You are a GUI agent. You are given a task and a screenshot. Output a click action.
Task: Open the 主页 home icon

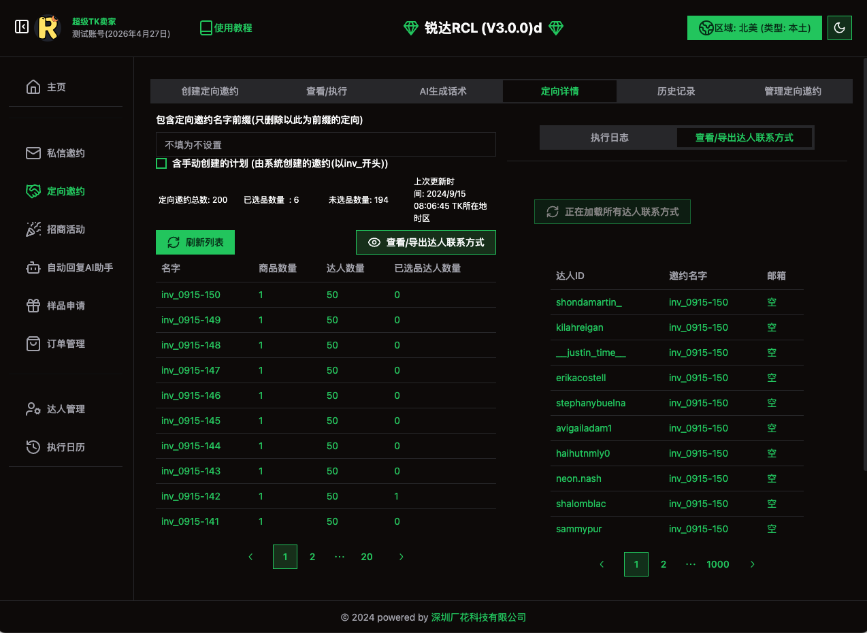[33, 87]
